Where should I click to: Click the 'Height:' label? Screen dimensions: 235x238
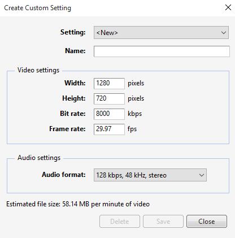coord(74,98)
